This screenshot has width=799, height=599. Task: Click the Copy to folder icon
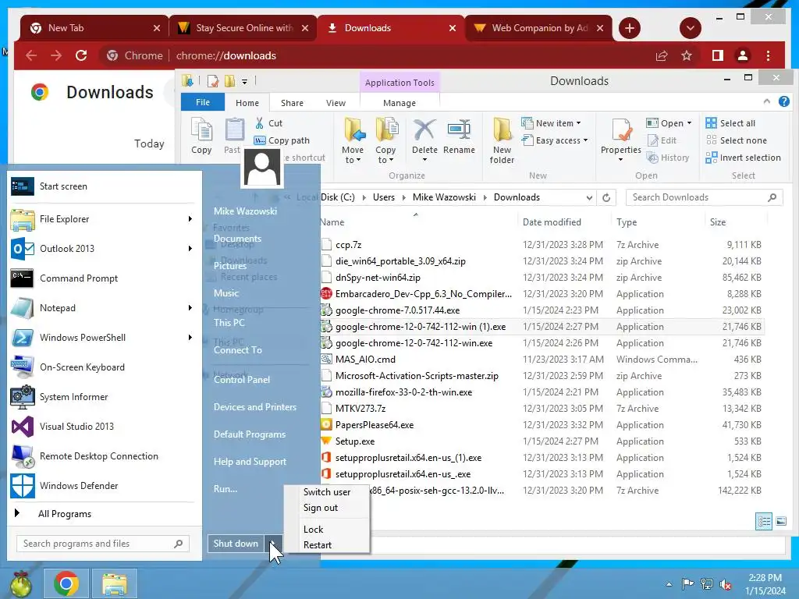point(386,129)
